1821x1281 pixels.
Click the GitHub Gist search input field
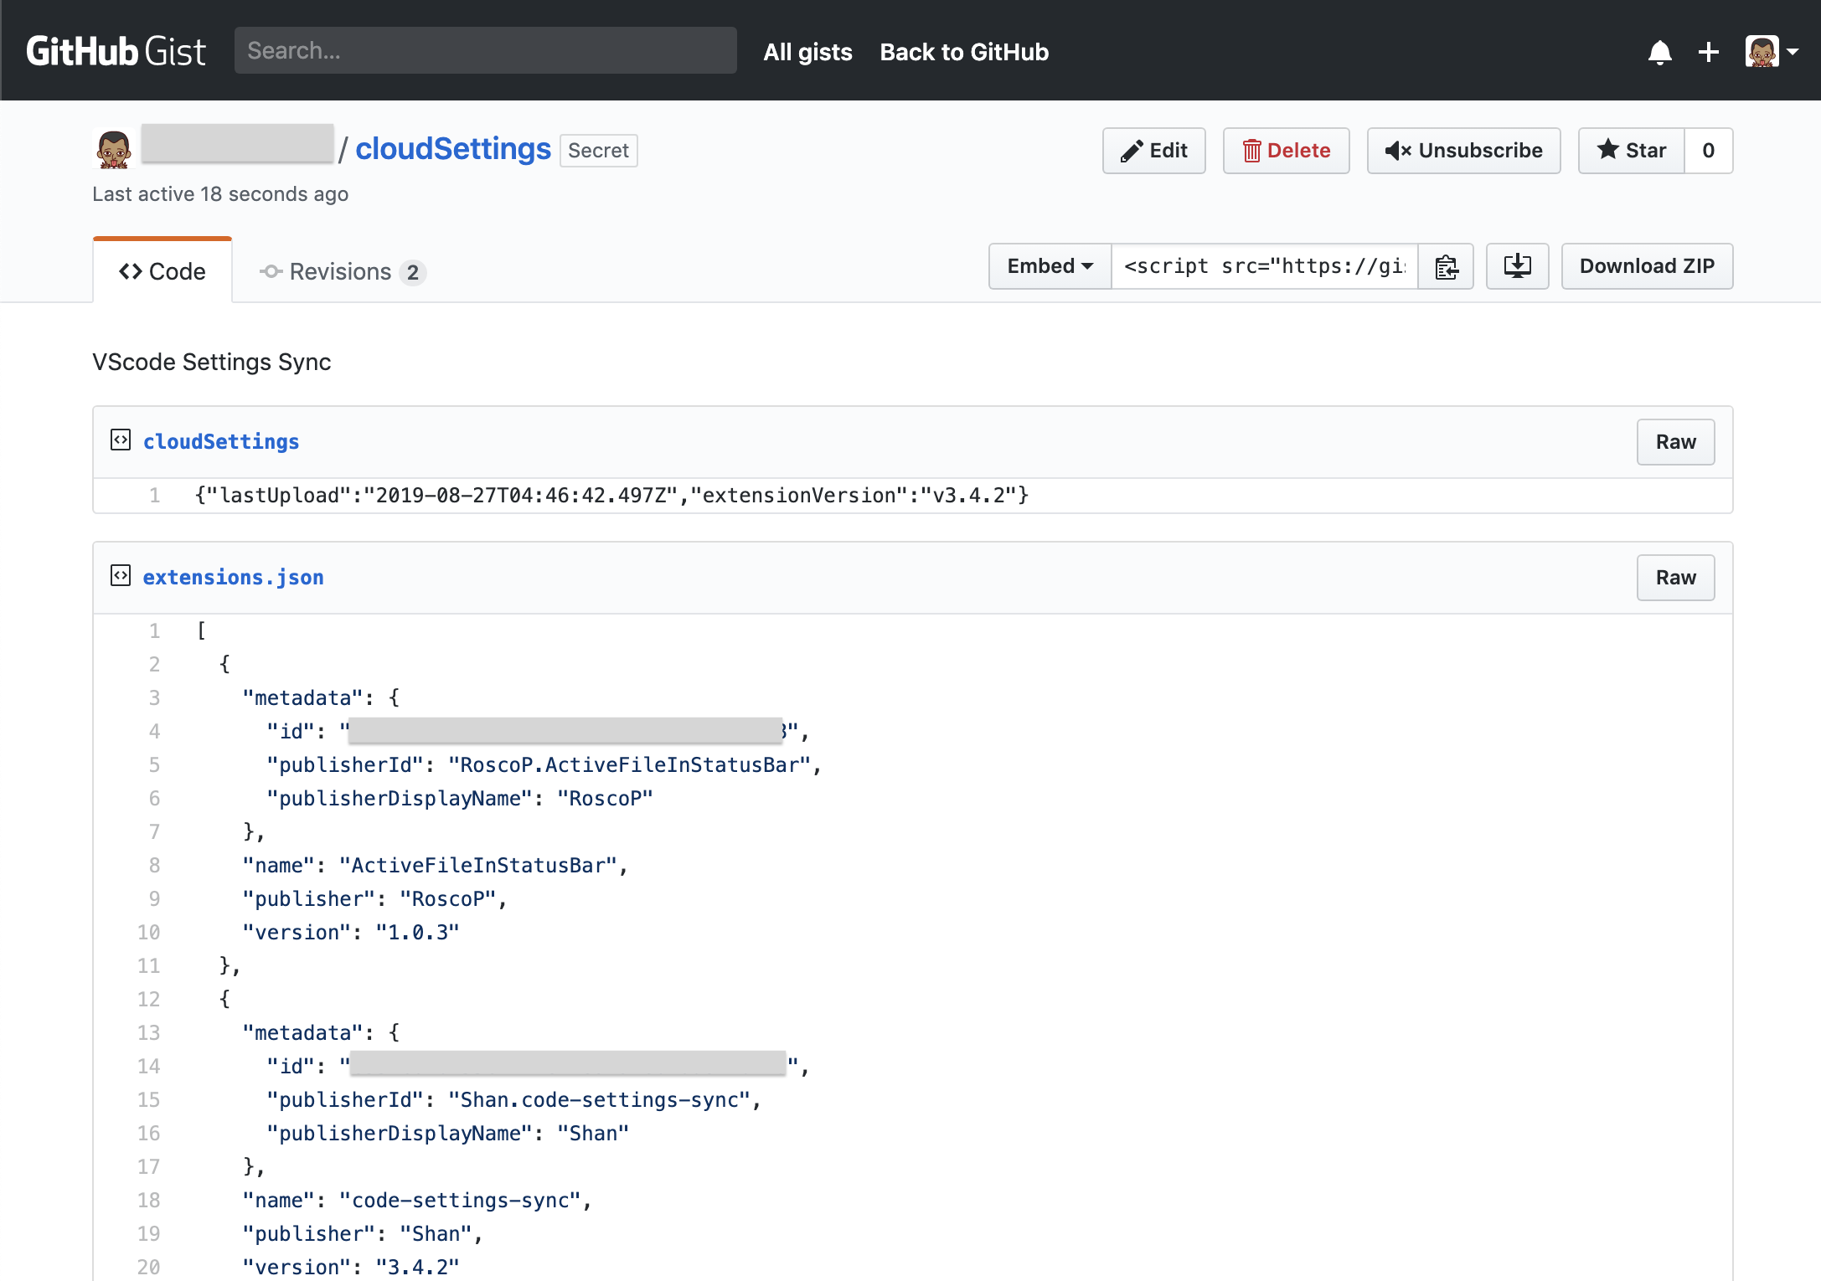click(x=488, y=50)
